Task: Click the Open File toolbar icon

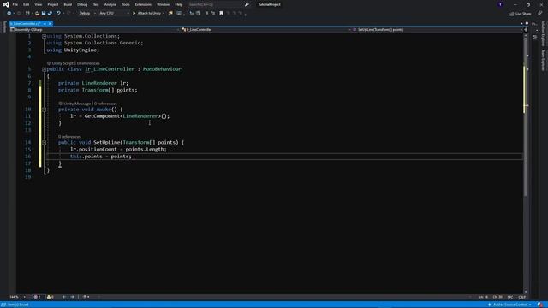Action: point(37,14)
